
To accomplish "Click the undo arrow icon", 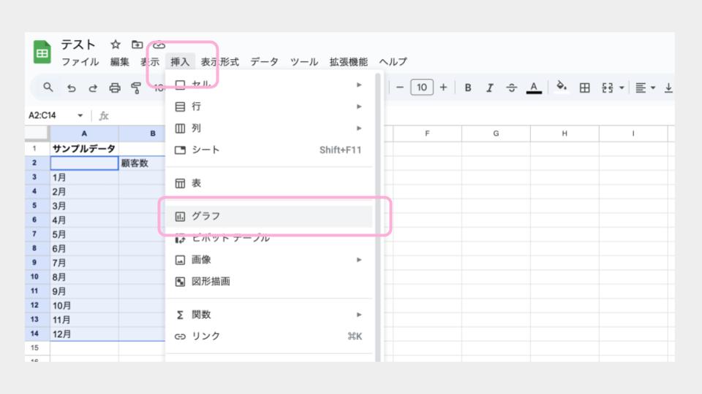I will point(71,88).
